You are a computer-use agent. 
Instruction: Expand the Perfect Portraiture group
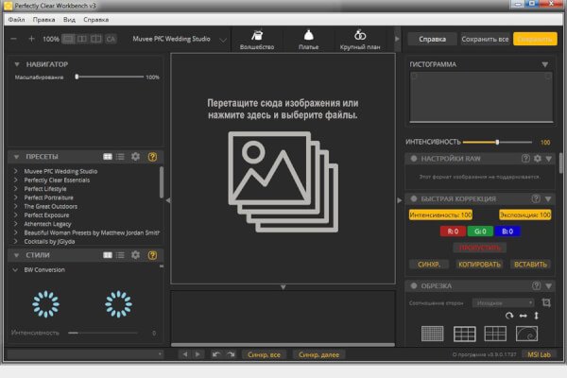[15, 198]
